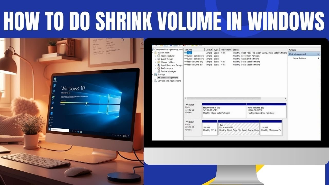Expand the Event Viewer node
This screenshot has height=185, width=329.
tap(156, 59)
